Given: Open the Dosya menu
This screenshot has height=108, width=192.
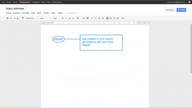Looking at the screenshot, I should coord(8,13).
